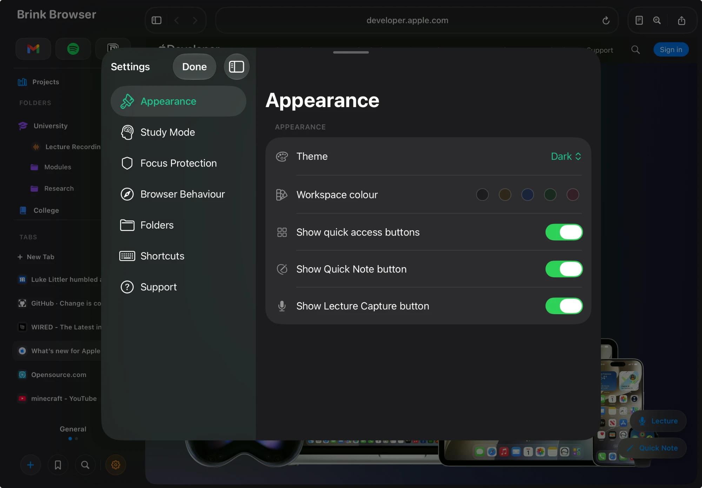Open the Modules folder

pos(51,167)
